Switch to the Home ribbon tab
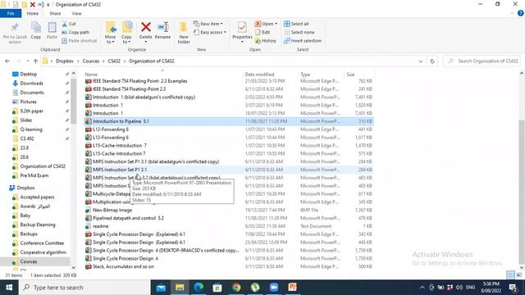The height and width of the screenshot is (295, 525). (x=33, y=13)
